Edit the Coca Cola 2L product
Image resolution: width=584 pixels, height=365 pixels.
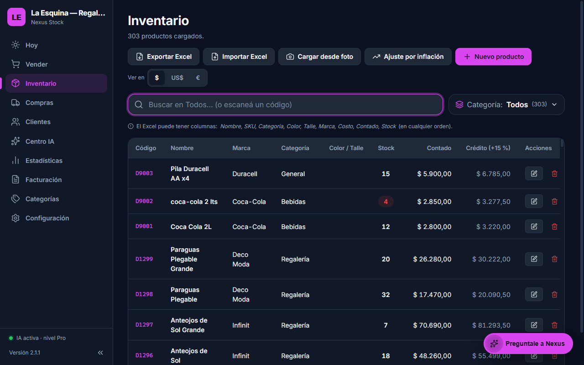pos(534,226)
